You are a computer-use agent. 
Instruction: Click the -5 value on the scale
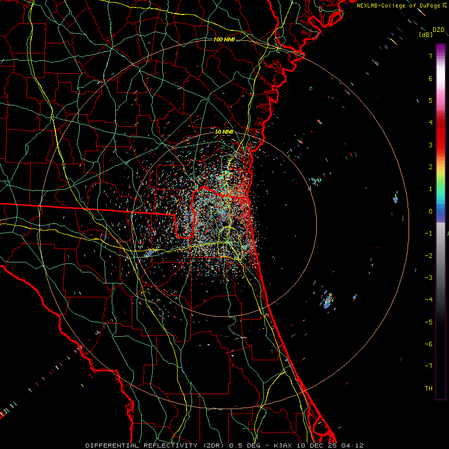click(x=429, y=322)
